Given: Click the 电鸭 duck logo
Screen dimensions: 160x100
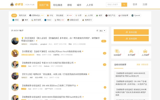Looking at the screenshot, I should click(12, 4).
